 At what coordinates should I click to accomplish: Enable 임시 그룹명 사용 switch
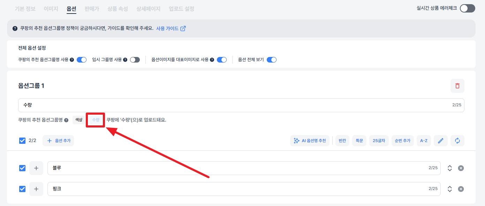pyautogui.click(x=135, y=60)
